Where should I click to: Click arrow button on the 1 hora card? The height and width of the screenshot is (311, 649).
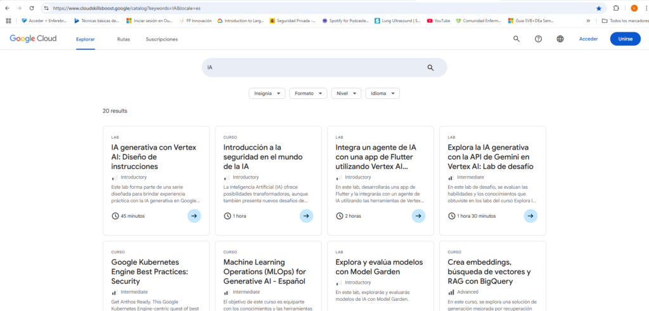coord(306,216)
